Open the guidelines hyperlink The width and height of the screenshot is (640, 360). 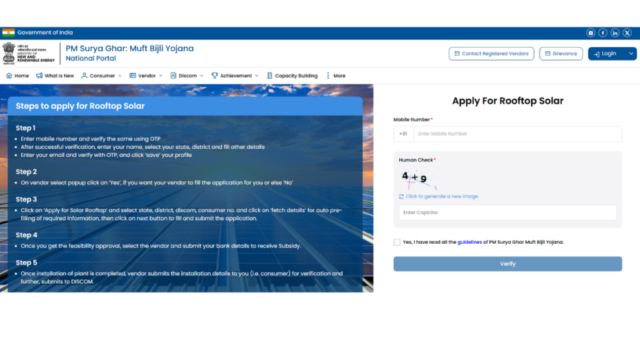469,242
